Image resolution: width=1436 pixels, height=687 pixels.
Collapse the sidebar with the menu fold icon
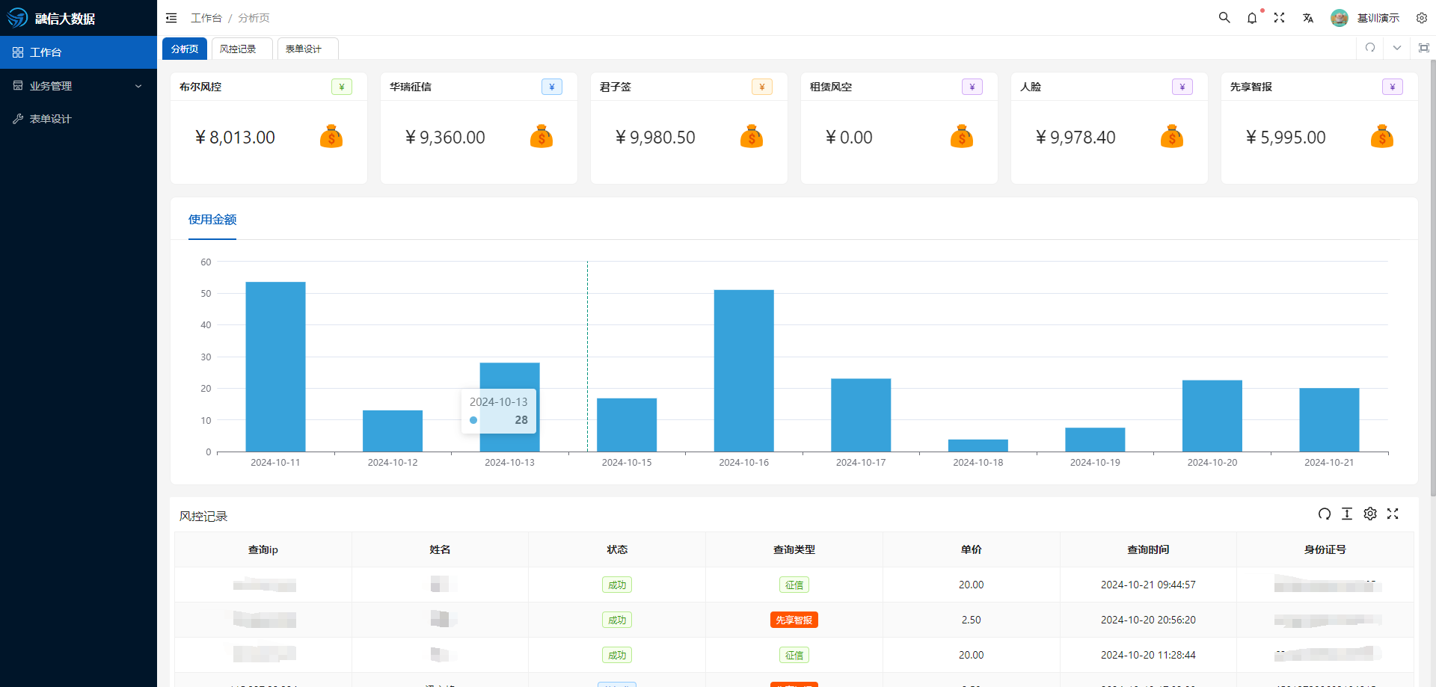coord(171,18)
